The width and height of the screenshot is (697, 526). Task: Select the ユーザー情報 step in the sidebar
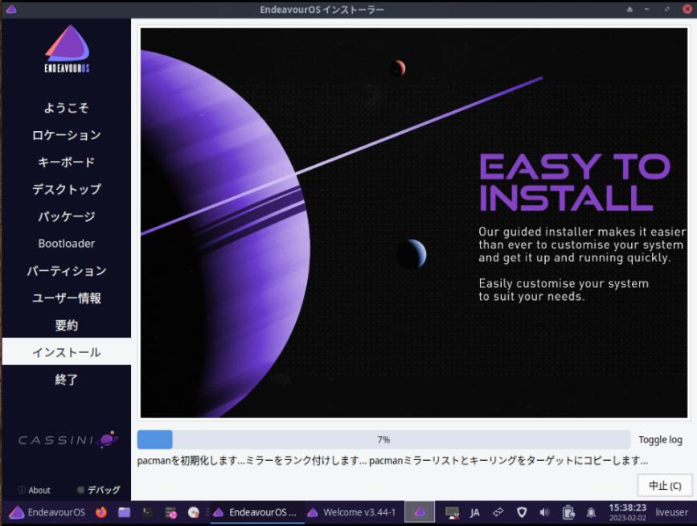coord(66,298)
